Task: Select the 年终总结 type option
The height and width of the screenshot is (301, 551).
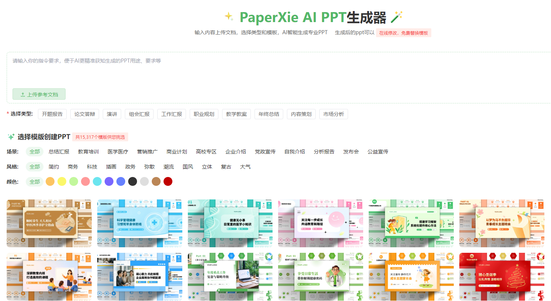Action: pos(269,114)
